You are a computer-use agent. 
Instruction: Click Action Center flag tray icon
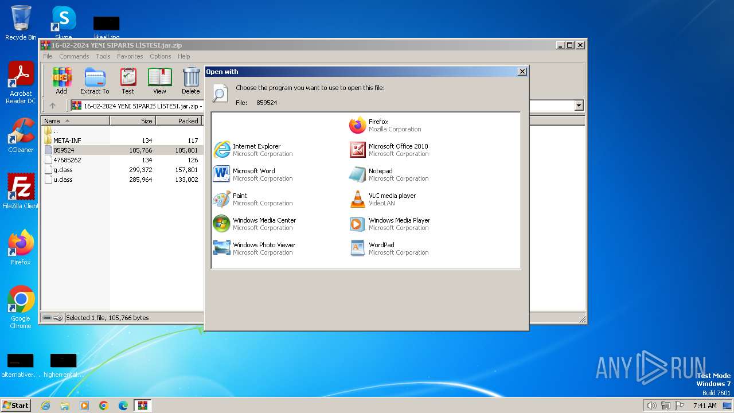(x=680, y=406)
